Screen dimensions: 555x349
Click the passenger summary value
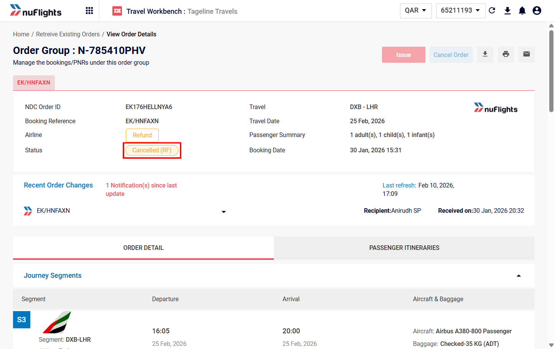[392, 135]
